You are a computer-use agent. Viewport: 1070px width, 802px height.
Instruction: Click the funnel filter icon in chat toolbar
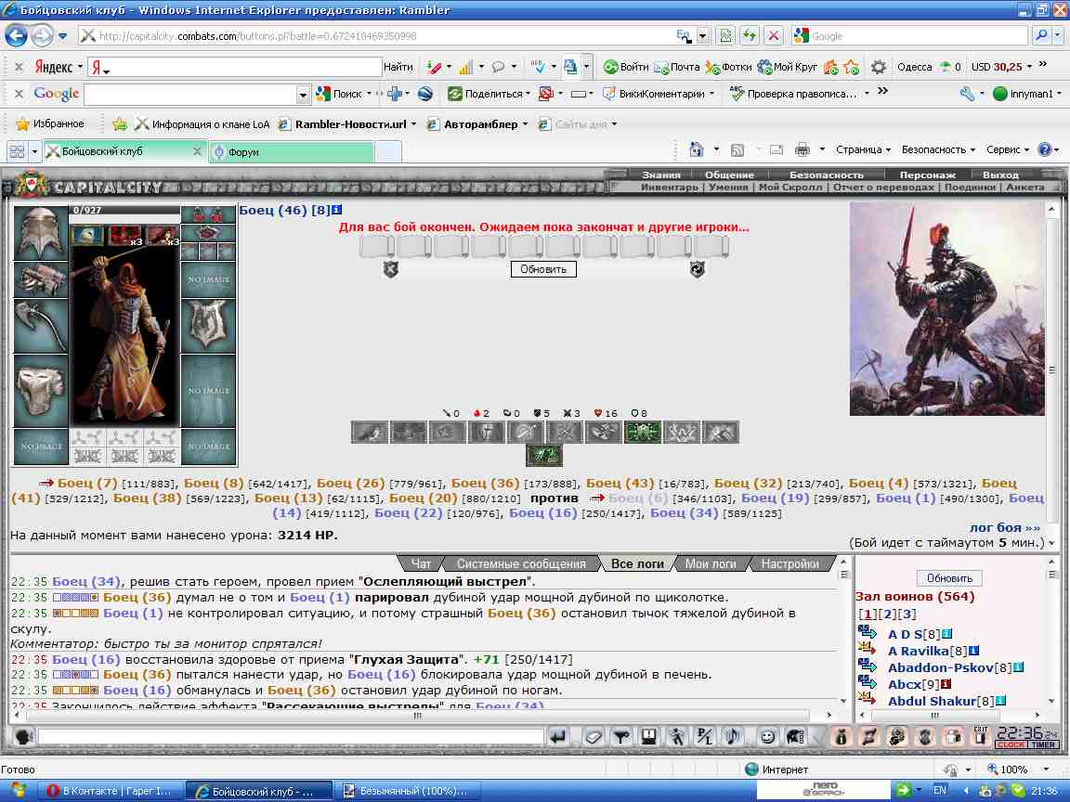(x=621, y=736)
